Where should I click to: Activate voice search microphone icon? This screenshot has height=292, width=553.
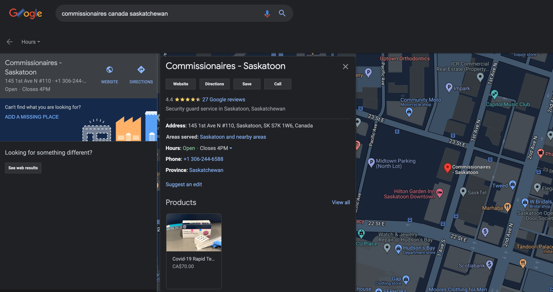point(267,14)
